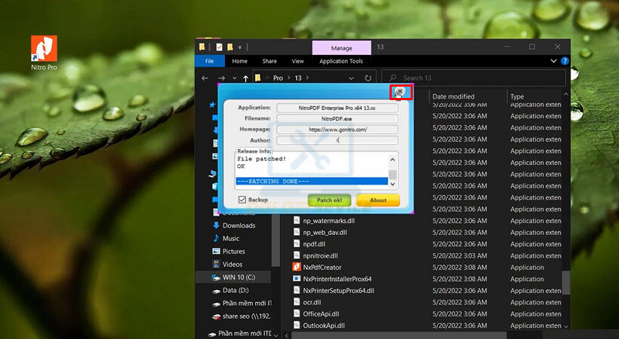This screenshot has width=619, height=339.
Task: Expand the breadcrumb chevron after 13
Action: [307, 78]
